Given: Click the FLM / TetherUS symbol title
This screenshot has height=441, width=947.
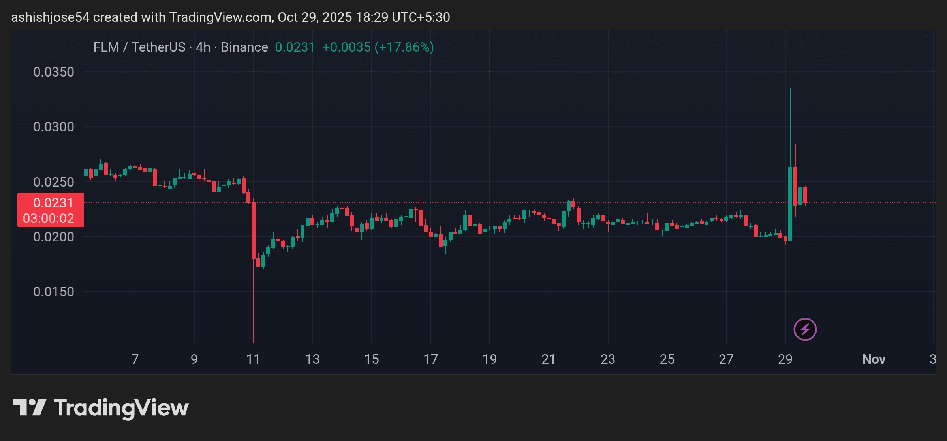Looking at the screenshot, I should click(x=139, y=47).
